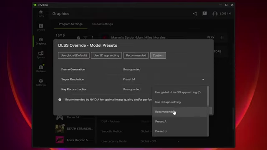Click the filter icon above program list
The height and width of the screenshot is (150, 267).
85,37
